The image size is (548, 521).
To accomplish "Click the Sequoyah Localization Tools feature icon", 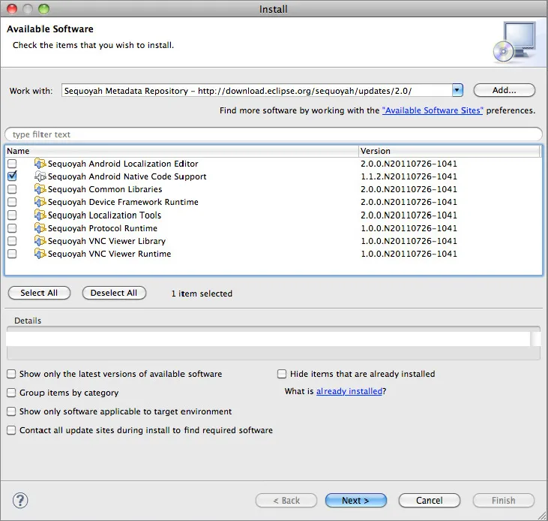I will [x=40, y=215].
